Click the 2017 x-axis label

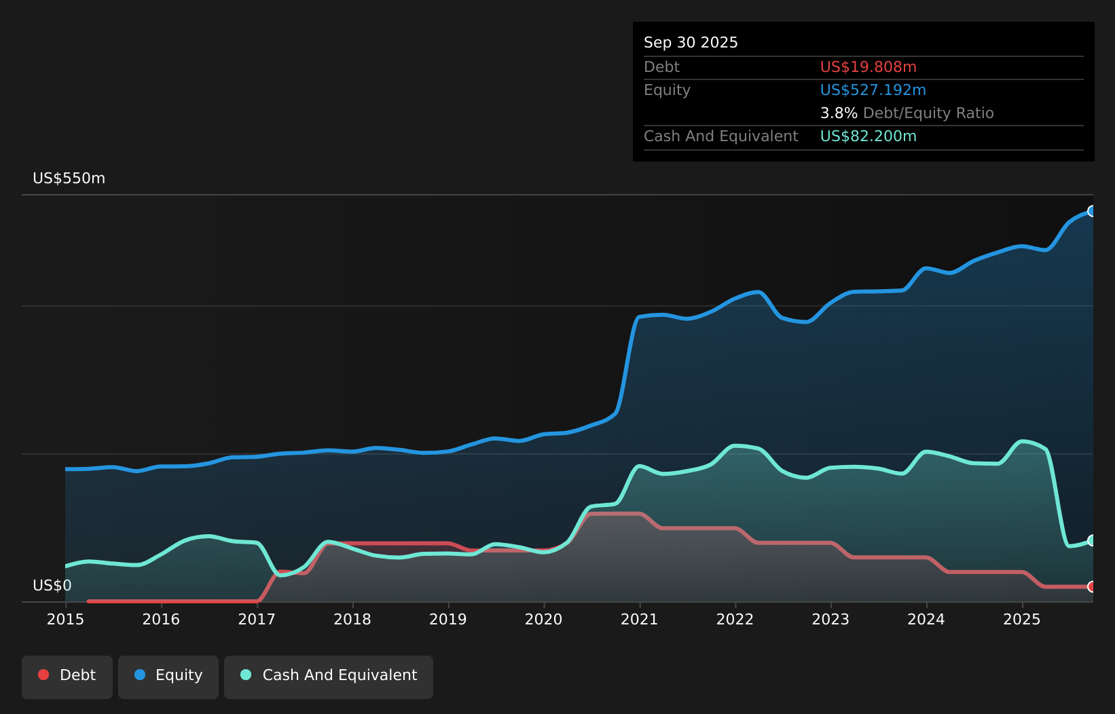[257, 620]
